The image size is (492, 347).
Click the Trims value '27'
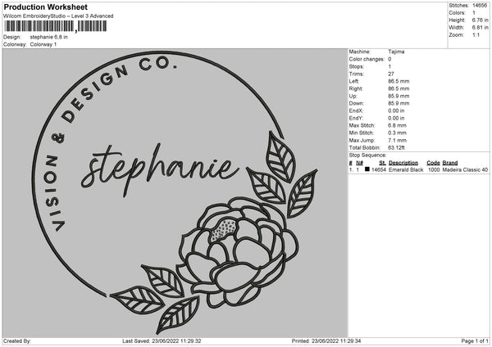coord(391,74)
